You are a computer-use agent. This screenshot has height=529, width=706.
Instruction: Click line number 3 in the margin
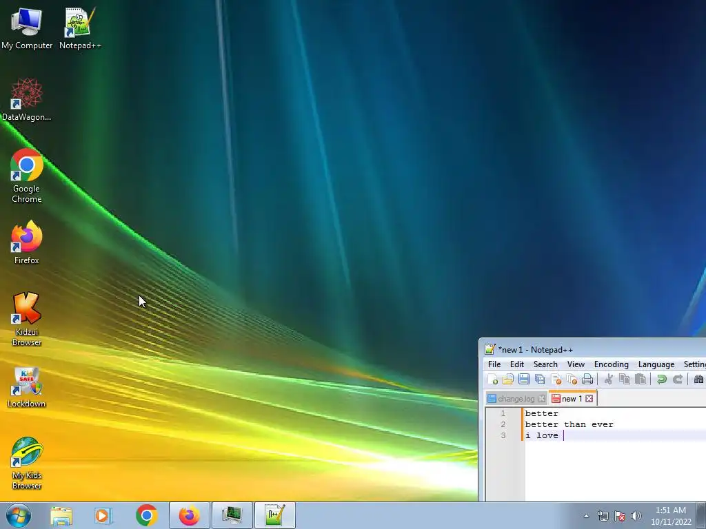coord(503,435)
